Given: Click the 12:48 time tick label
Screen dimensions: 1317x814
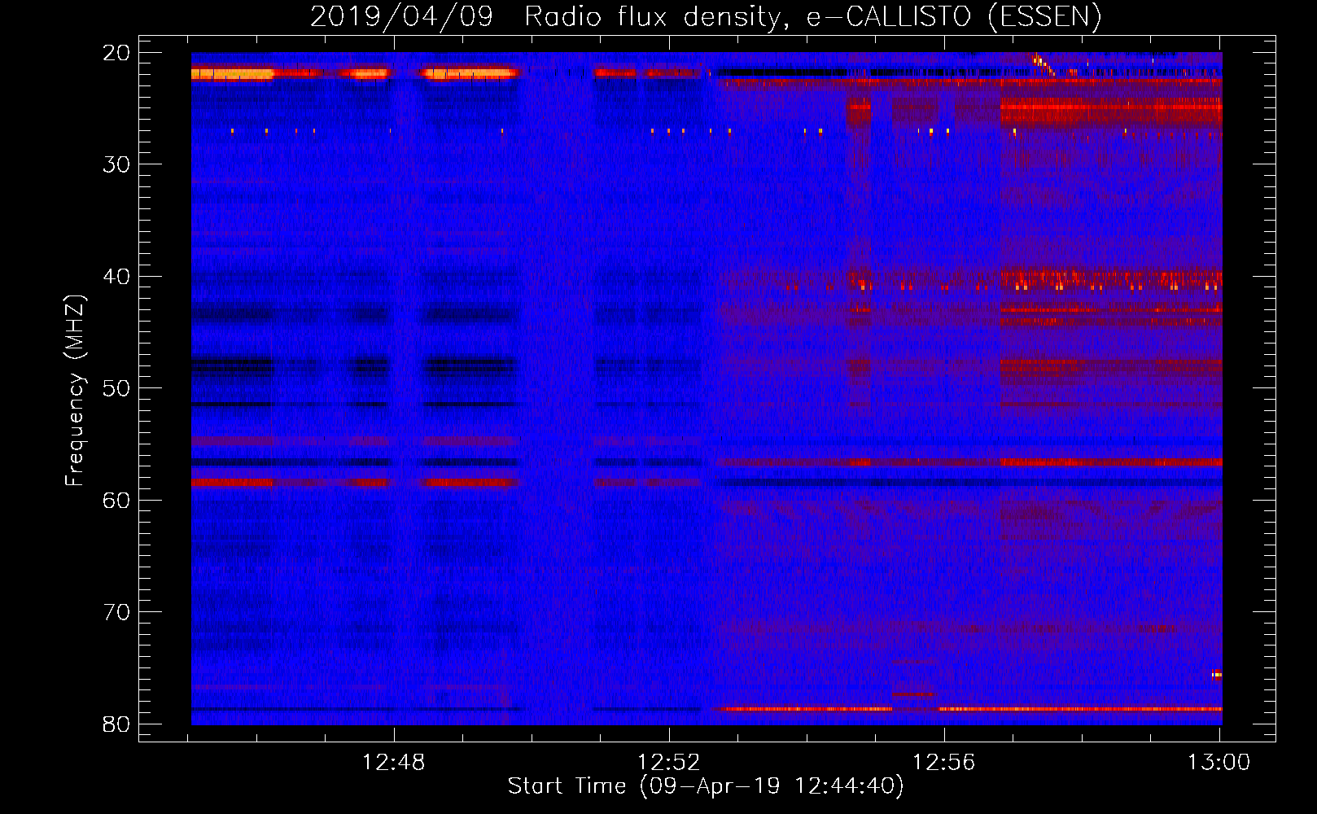Looking at the screenshot, I should pos(394,763).
